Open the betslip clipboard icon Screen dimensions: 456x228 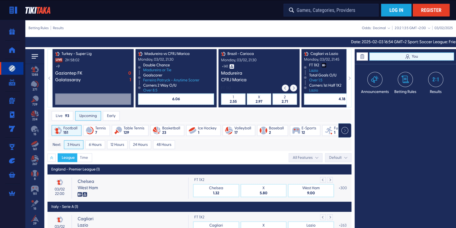pos(362,56)
